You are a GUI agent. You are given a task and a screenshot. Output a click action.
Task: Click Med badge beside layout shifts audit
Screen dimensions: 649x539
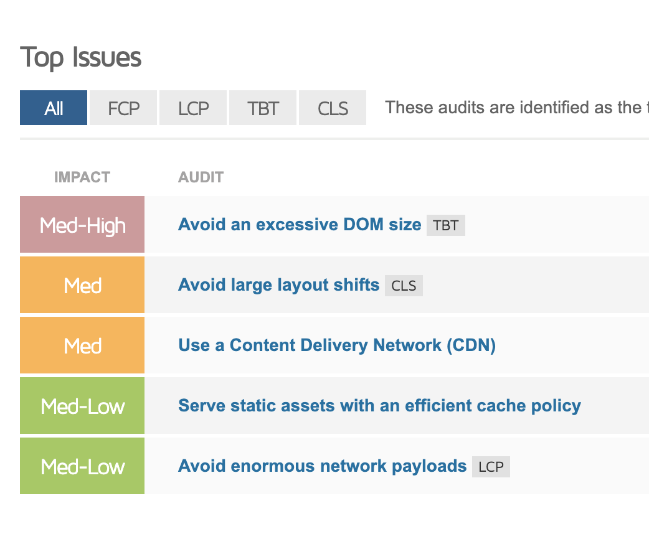tap(82, 285)
